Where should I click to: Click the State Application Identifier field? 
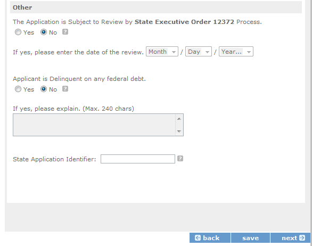[x=138, y=159]
